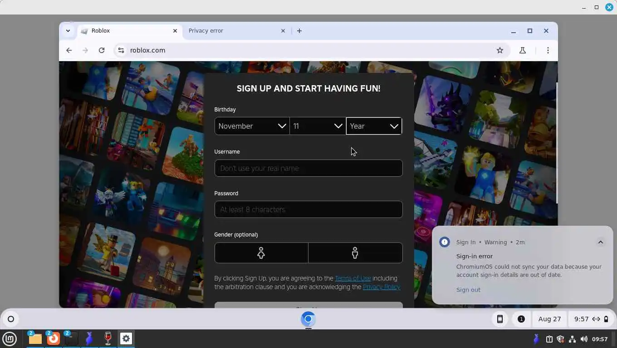617x348 pixels.
Task: Open the phone hub icon
Action: 499,319
